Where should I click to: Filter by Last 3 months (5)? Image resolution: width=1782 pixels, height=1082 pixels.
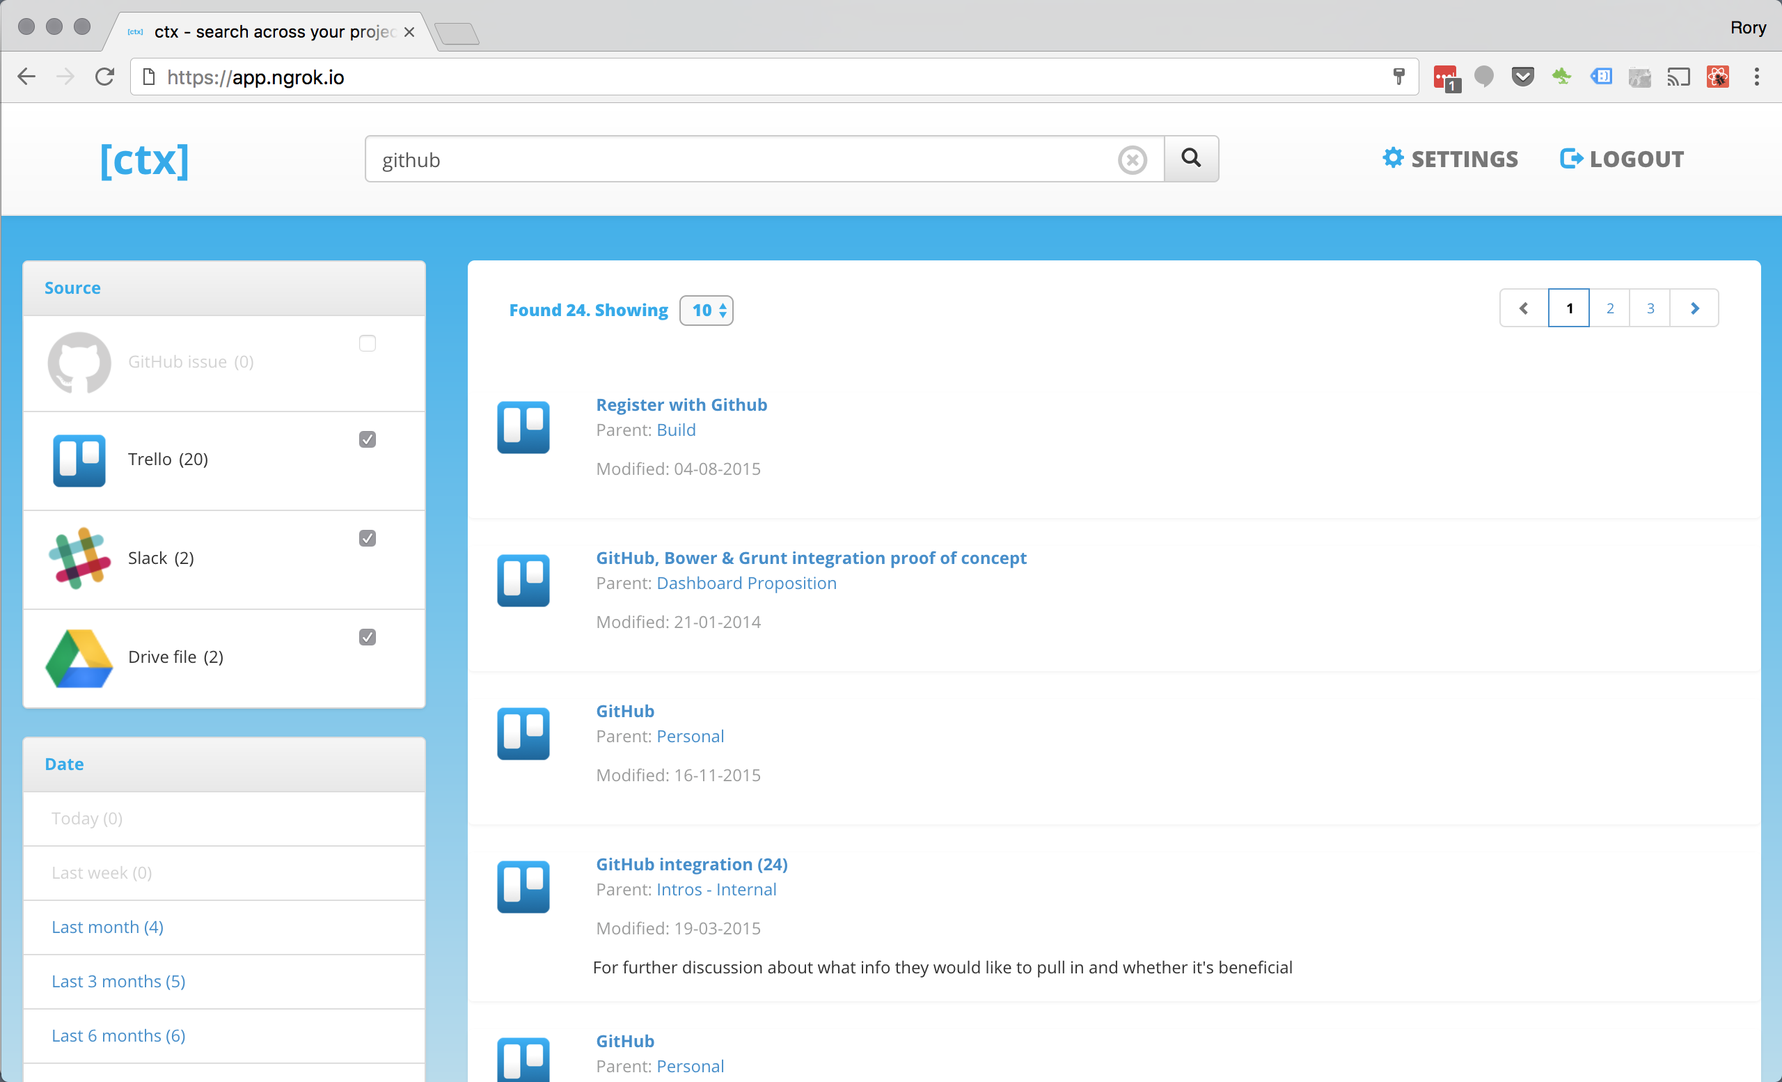118,982
